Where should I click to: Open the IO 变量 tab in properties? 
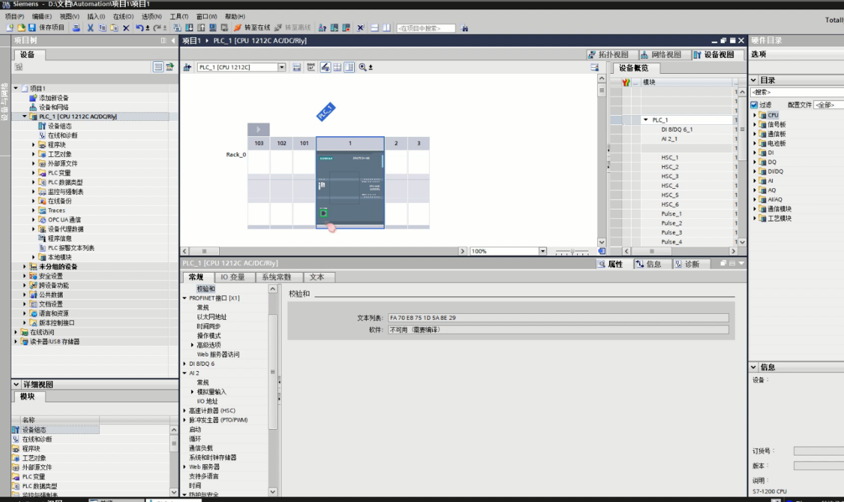[x=232, y=277]
